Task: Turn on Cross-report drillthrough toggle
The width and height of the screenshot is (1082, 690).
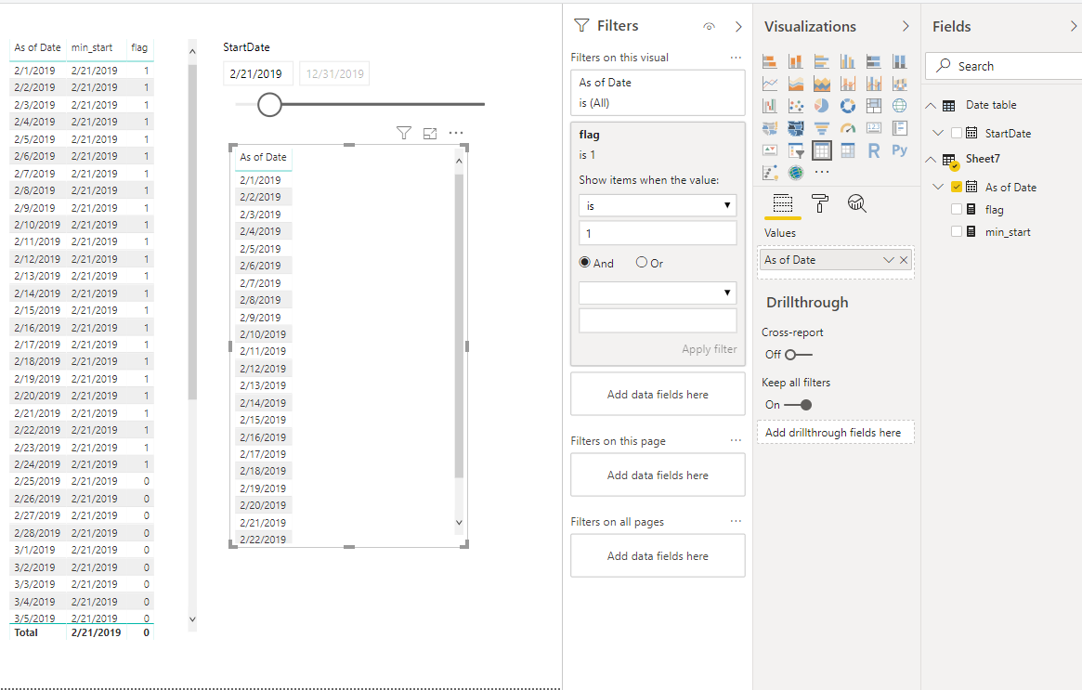Action: [799, 355]
